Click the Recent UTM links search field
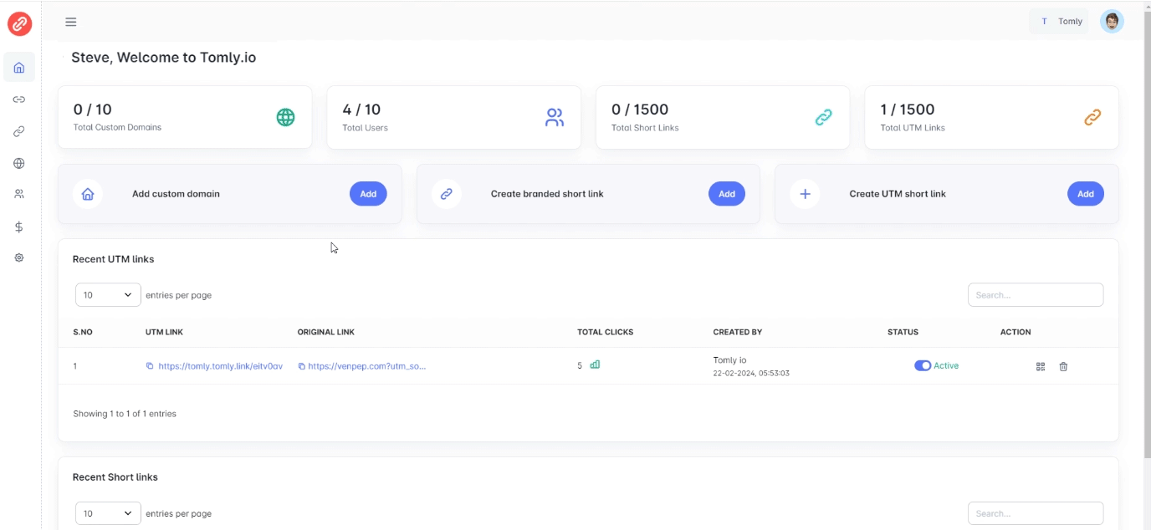This screenshot has width=1151, height=530. 1036,295
